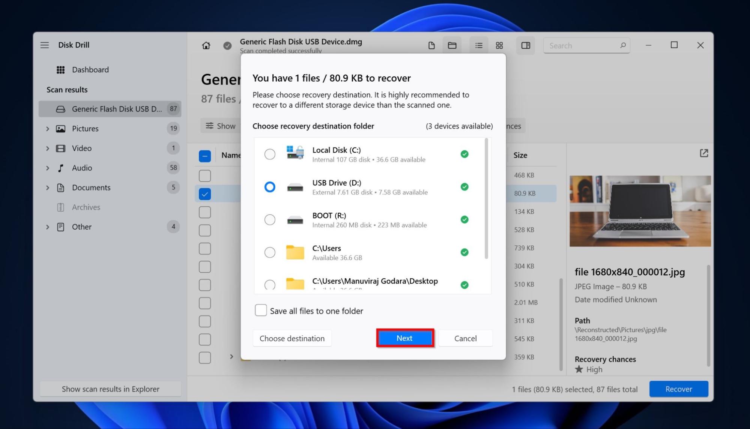
Task: Click the list view icon in toolbar
Action: (478, 45)
